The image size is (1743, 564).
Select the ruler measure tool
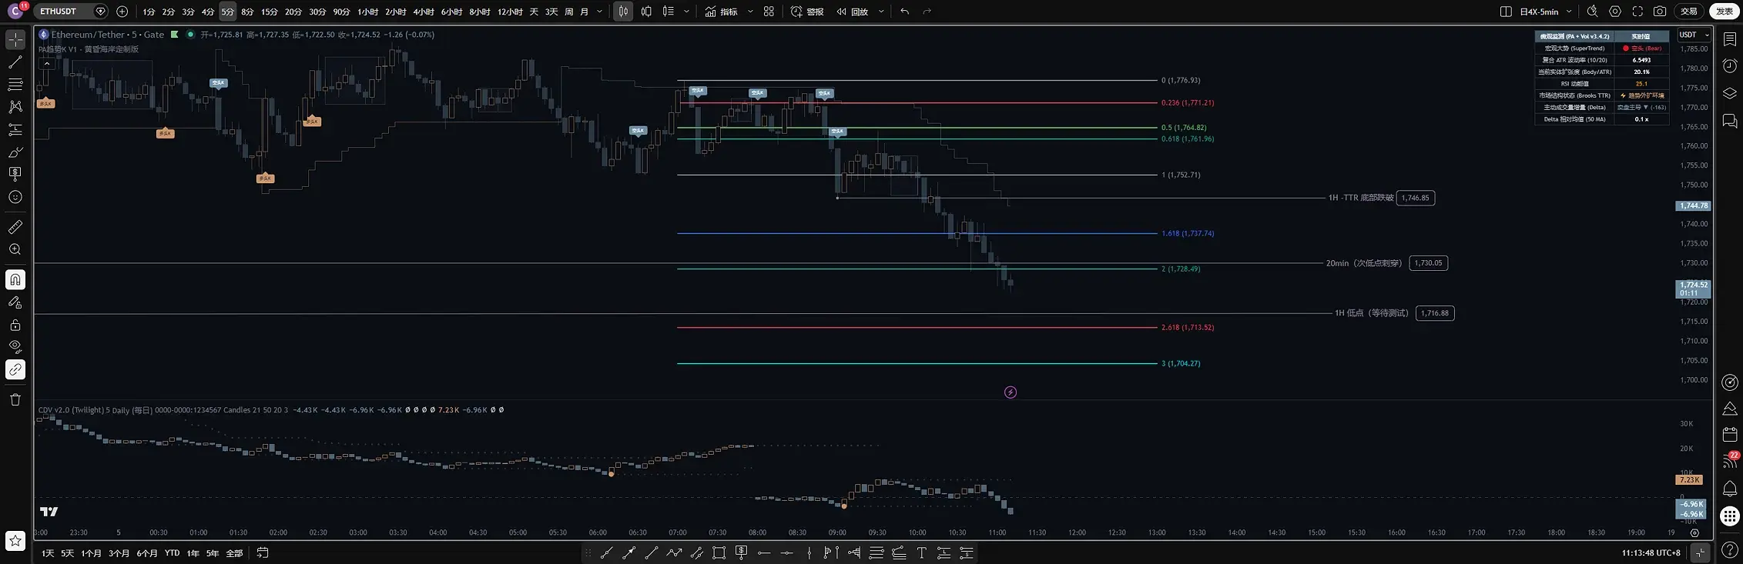coord(15,227)
